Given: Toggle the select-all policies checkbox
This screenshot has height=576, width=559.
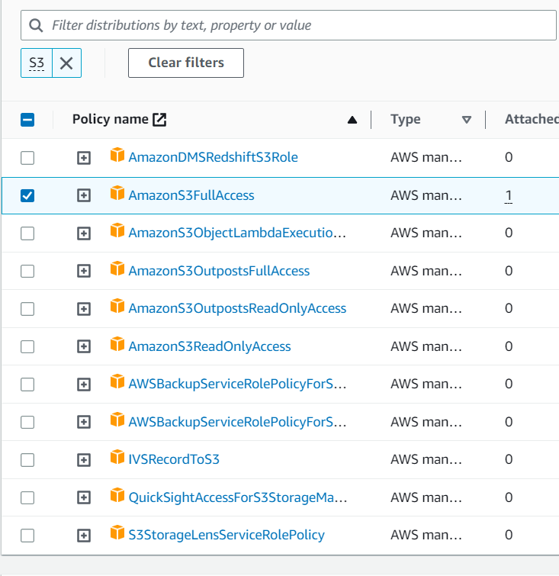Looking at the screenshot, I should click(27, 120).
